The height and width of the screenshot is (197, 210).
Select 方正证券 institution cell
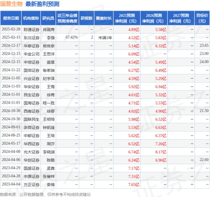click(x=32, y=184)
